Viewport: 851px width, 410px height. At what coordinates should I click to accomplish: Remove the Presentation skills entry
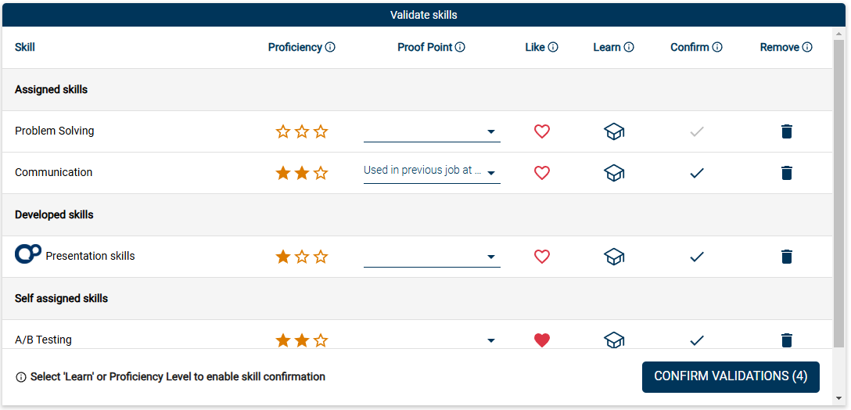[786, 257]
